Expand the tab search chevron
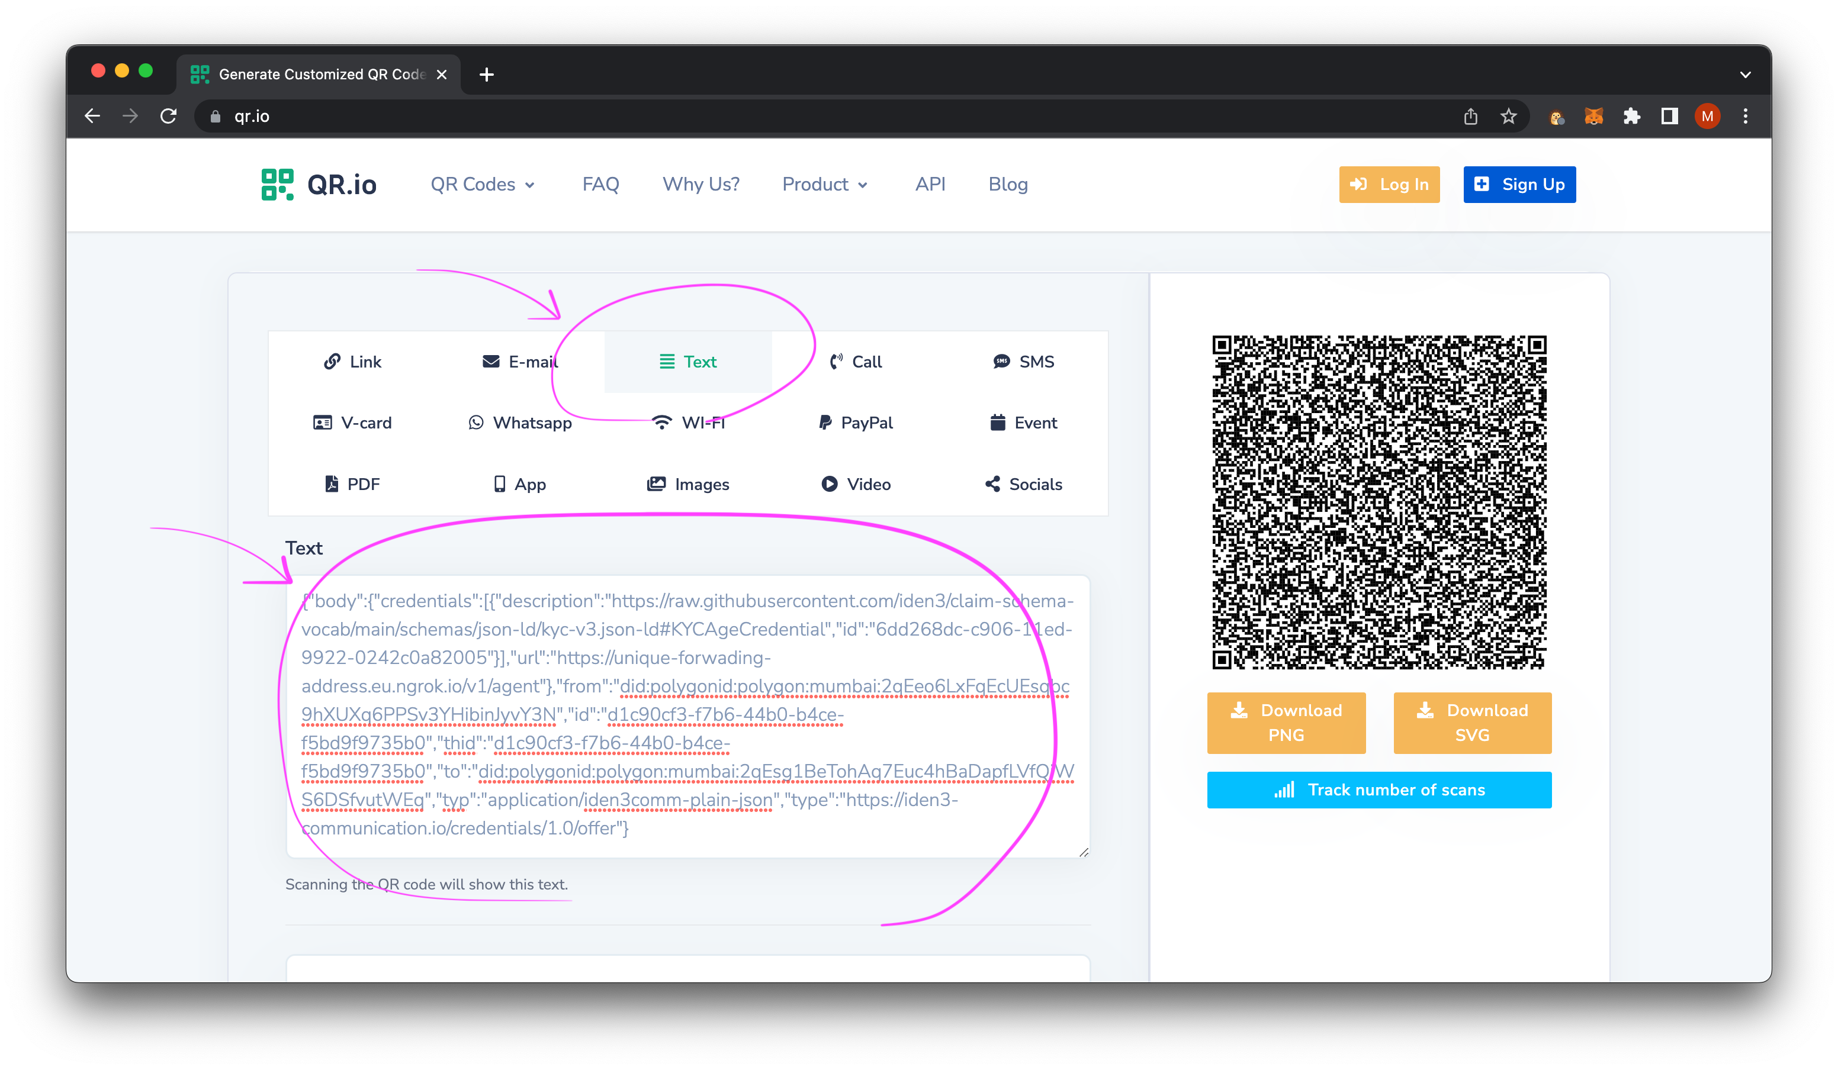1838x1070 pixels. tap(1746, 75)
